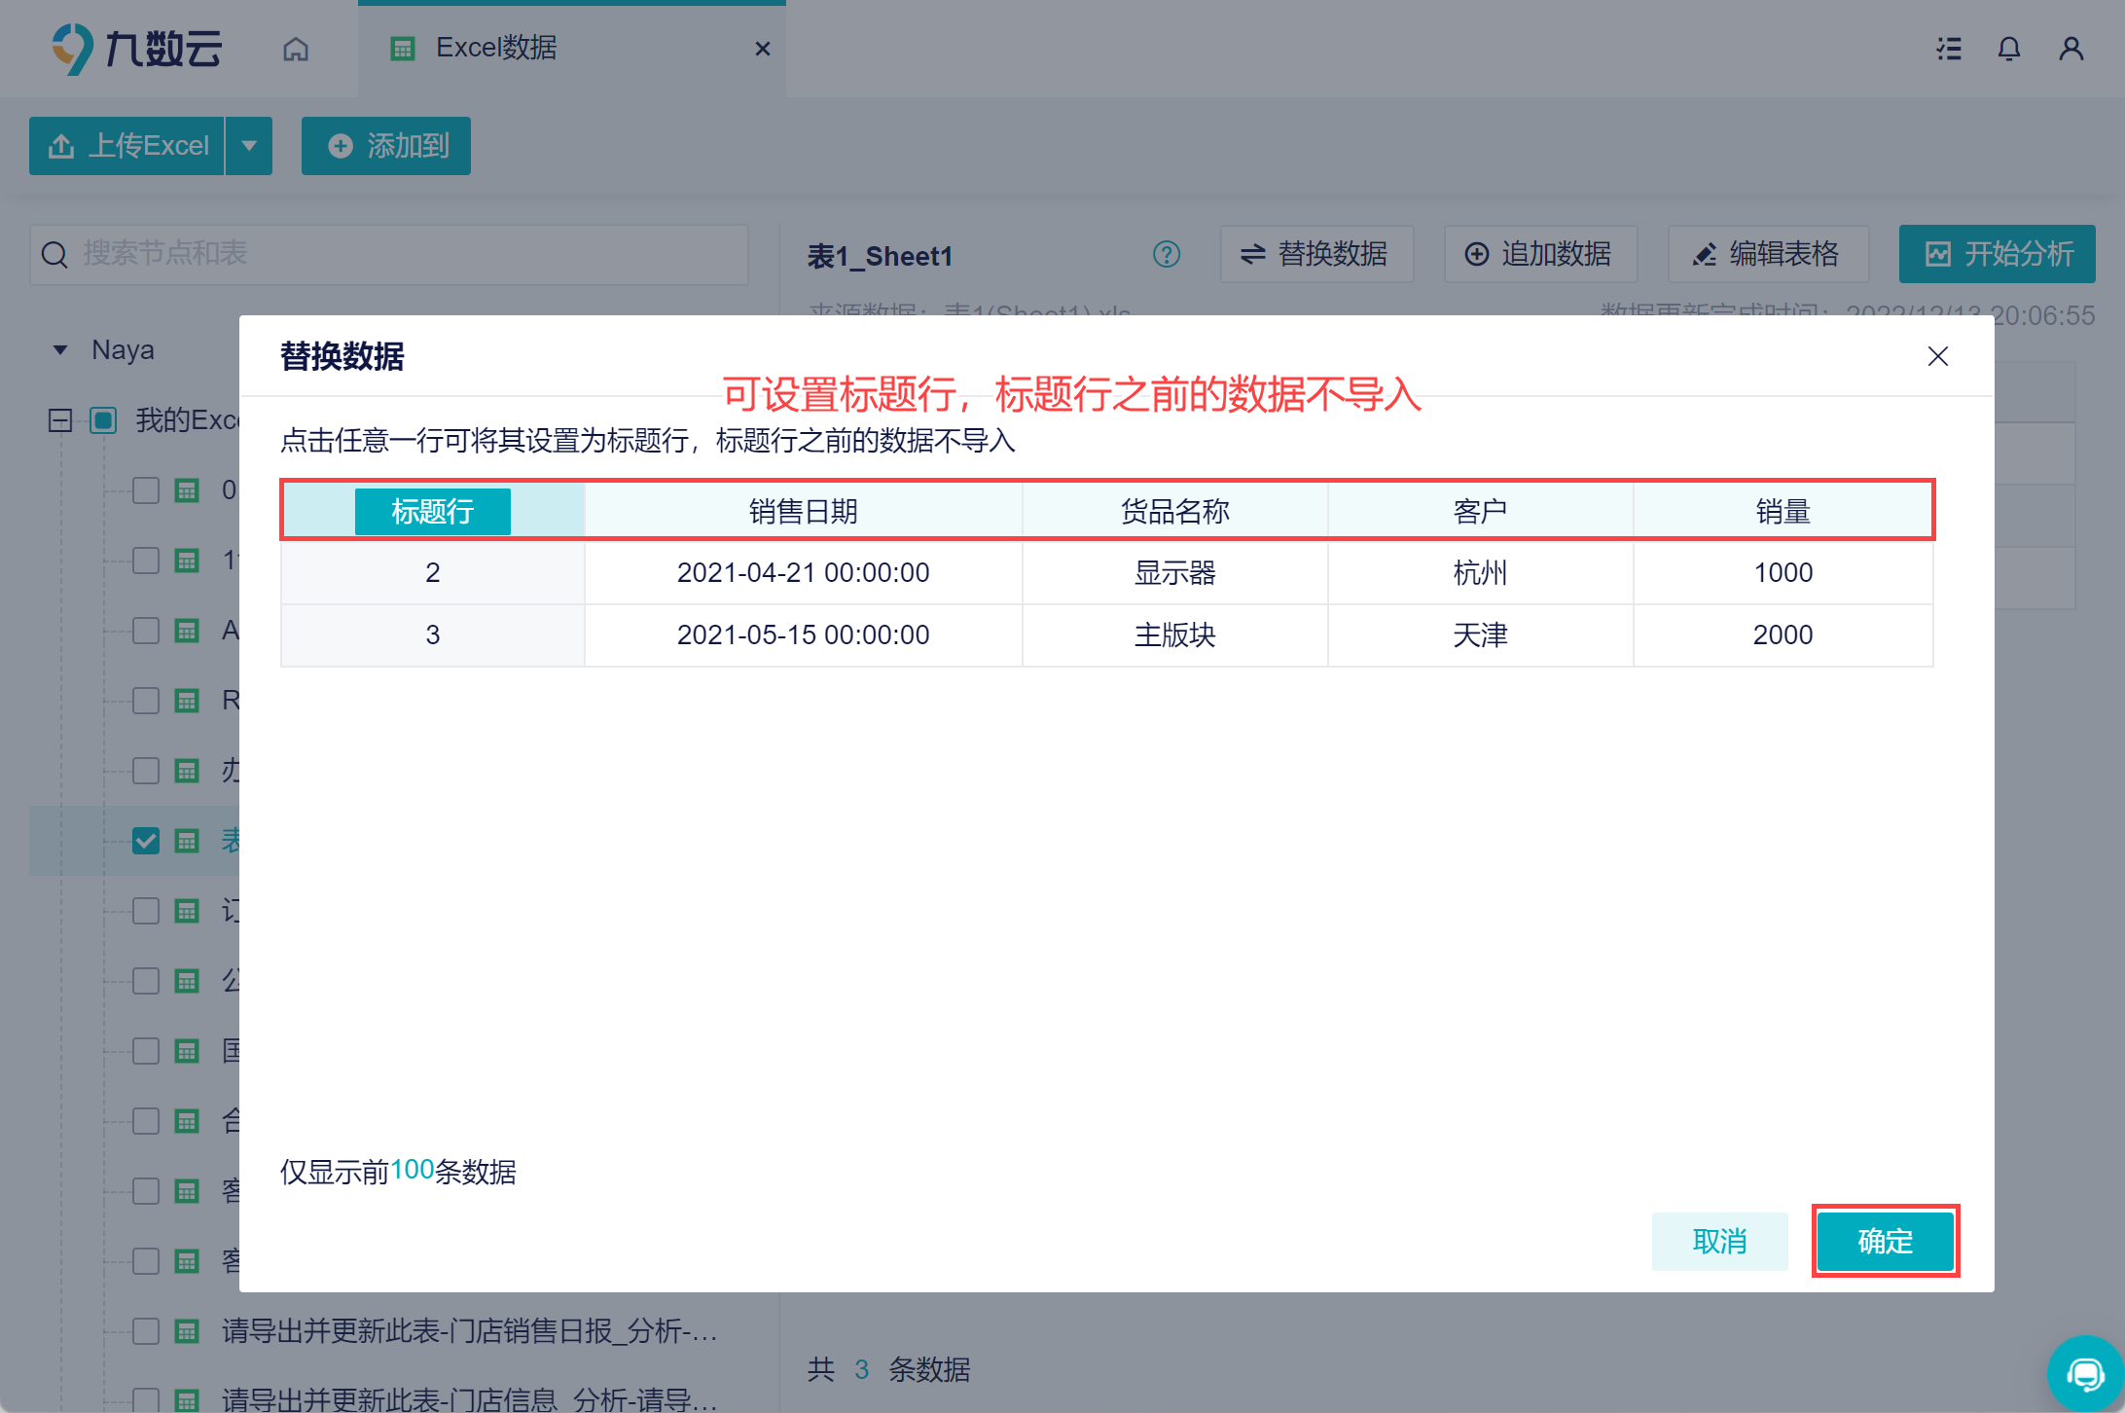
Task: Collapse the Naya tree node
Action: [x=60, y=350]
